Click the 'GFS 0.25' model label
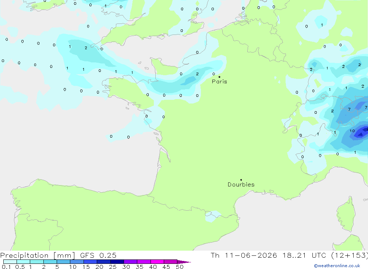 [98, 255]
